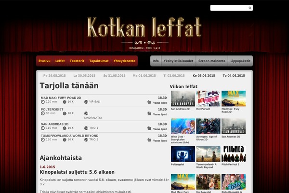Select date To 04.06.2015
Viewport: 289px width, 193px height.
[x=234, y=76]
